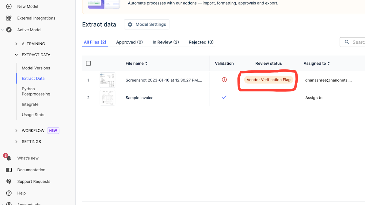Click the Assign to link for Sample Invoice
The height and width of the screenshot is (205, 365).
pyautogui.click(x=314, y=98)
